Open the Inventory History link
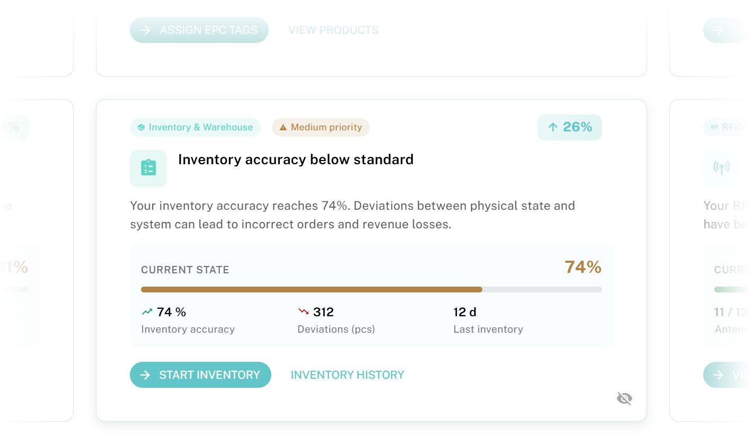The width and height of the screenshot is (752, 445). click(x=347, y=375)
